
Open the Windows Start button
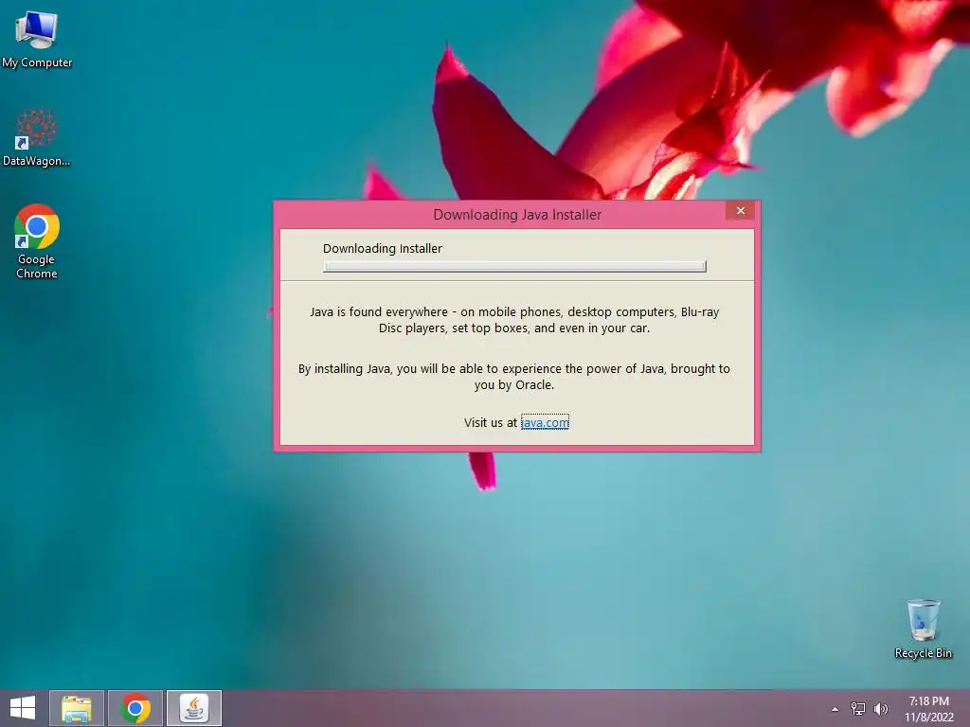coord(23,708)
